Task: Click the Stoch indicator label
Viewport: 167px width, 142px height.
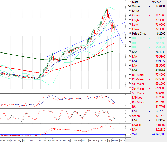Action: click(136, 116)
